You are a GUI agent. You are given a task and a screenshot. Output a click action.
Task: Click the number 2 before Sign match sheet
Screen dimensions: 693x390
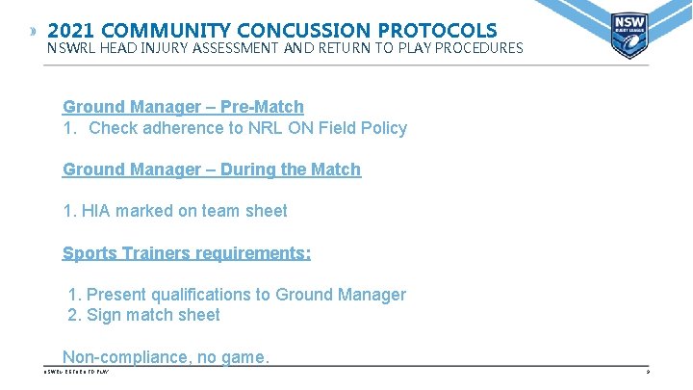click(73, 315)
